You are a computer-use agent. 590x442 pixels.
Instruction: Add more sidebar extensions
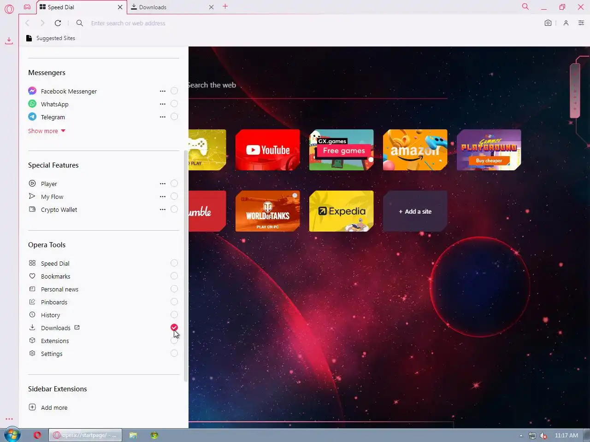click(x=48, y=407)
